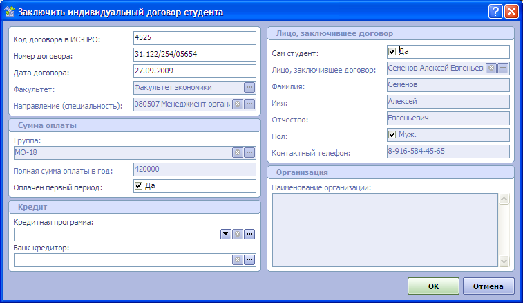Click the Номер договора input field

[x=193, y=55]
